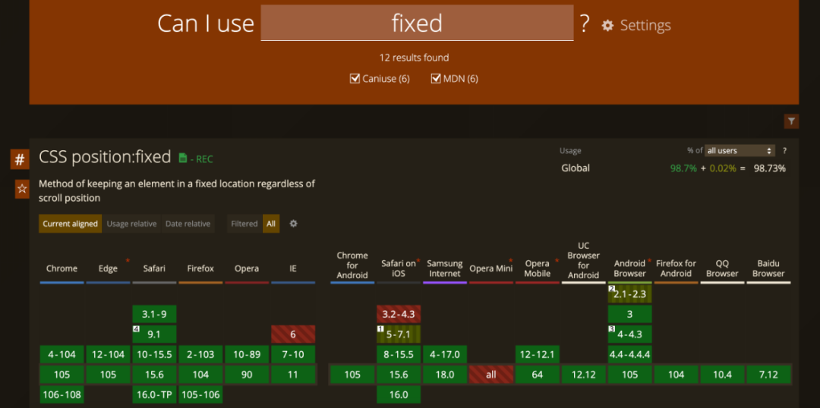The height and width of the screenshot is (408, 820).
Task: Click the hash permalink icon
Action: [20, 158]
